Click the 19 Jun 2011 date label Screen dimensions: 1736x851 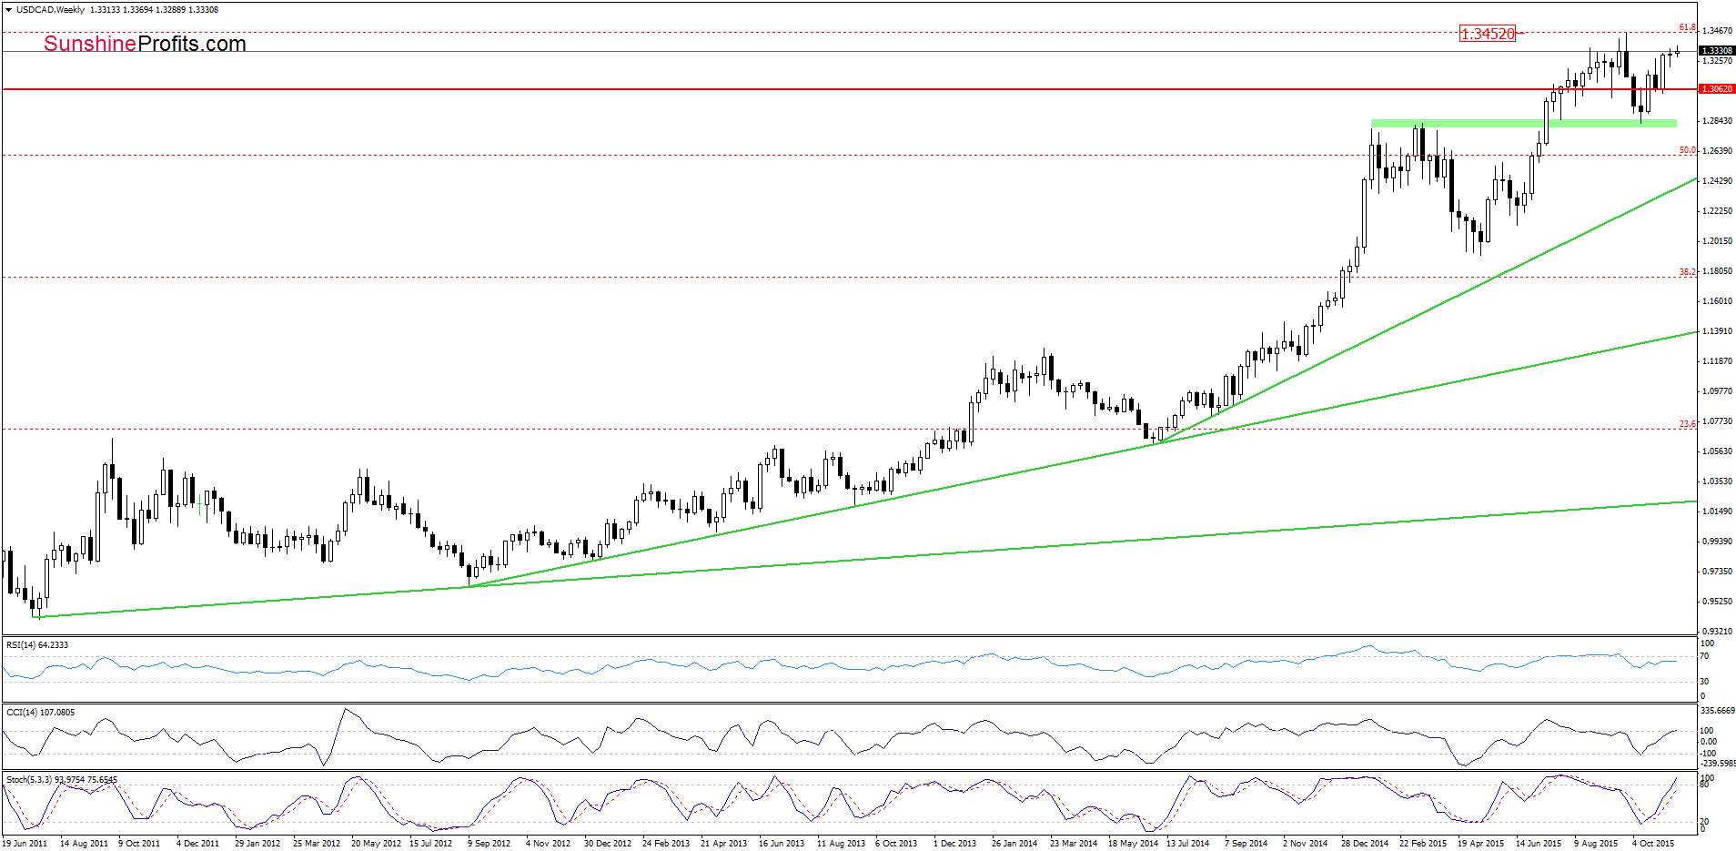pyautogui.click(x=25, y=844)
